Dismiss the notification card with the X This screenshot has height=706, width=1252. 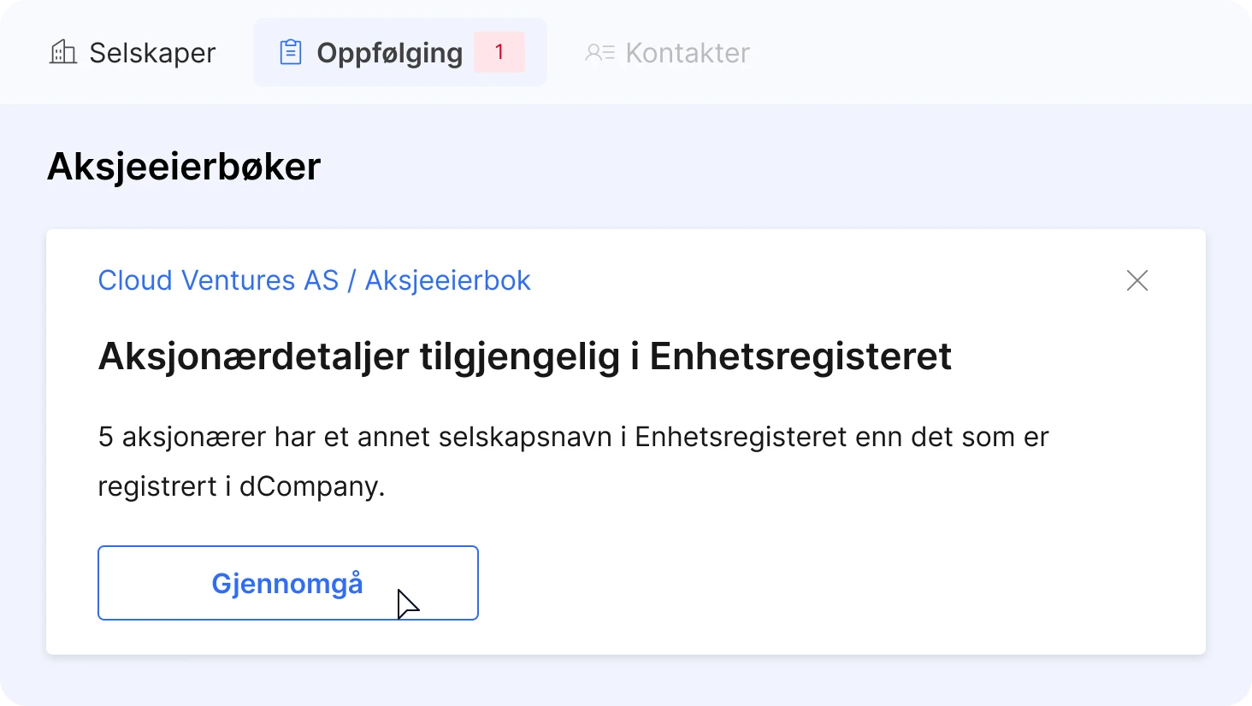pyautogui.click(x=1137, y=280)
